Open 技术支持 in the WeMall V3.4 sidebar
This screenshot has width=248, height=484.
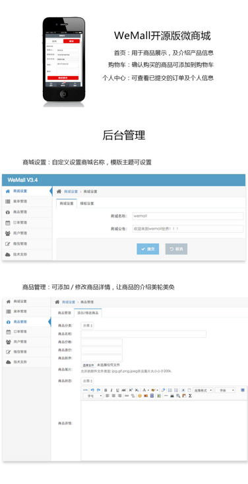tap(26, 255)
